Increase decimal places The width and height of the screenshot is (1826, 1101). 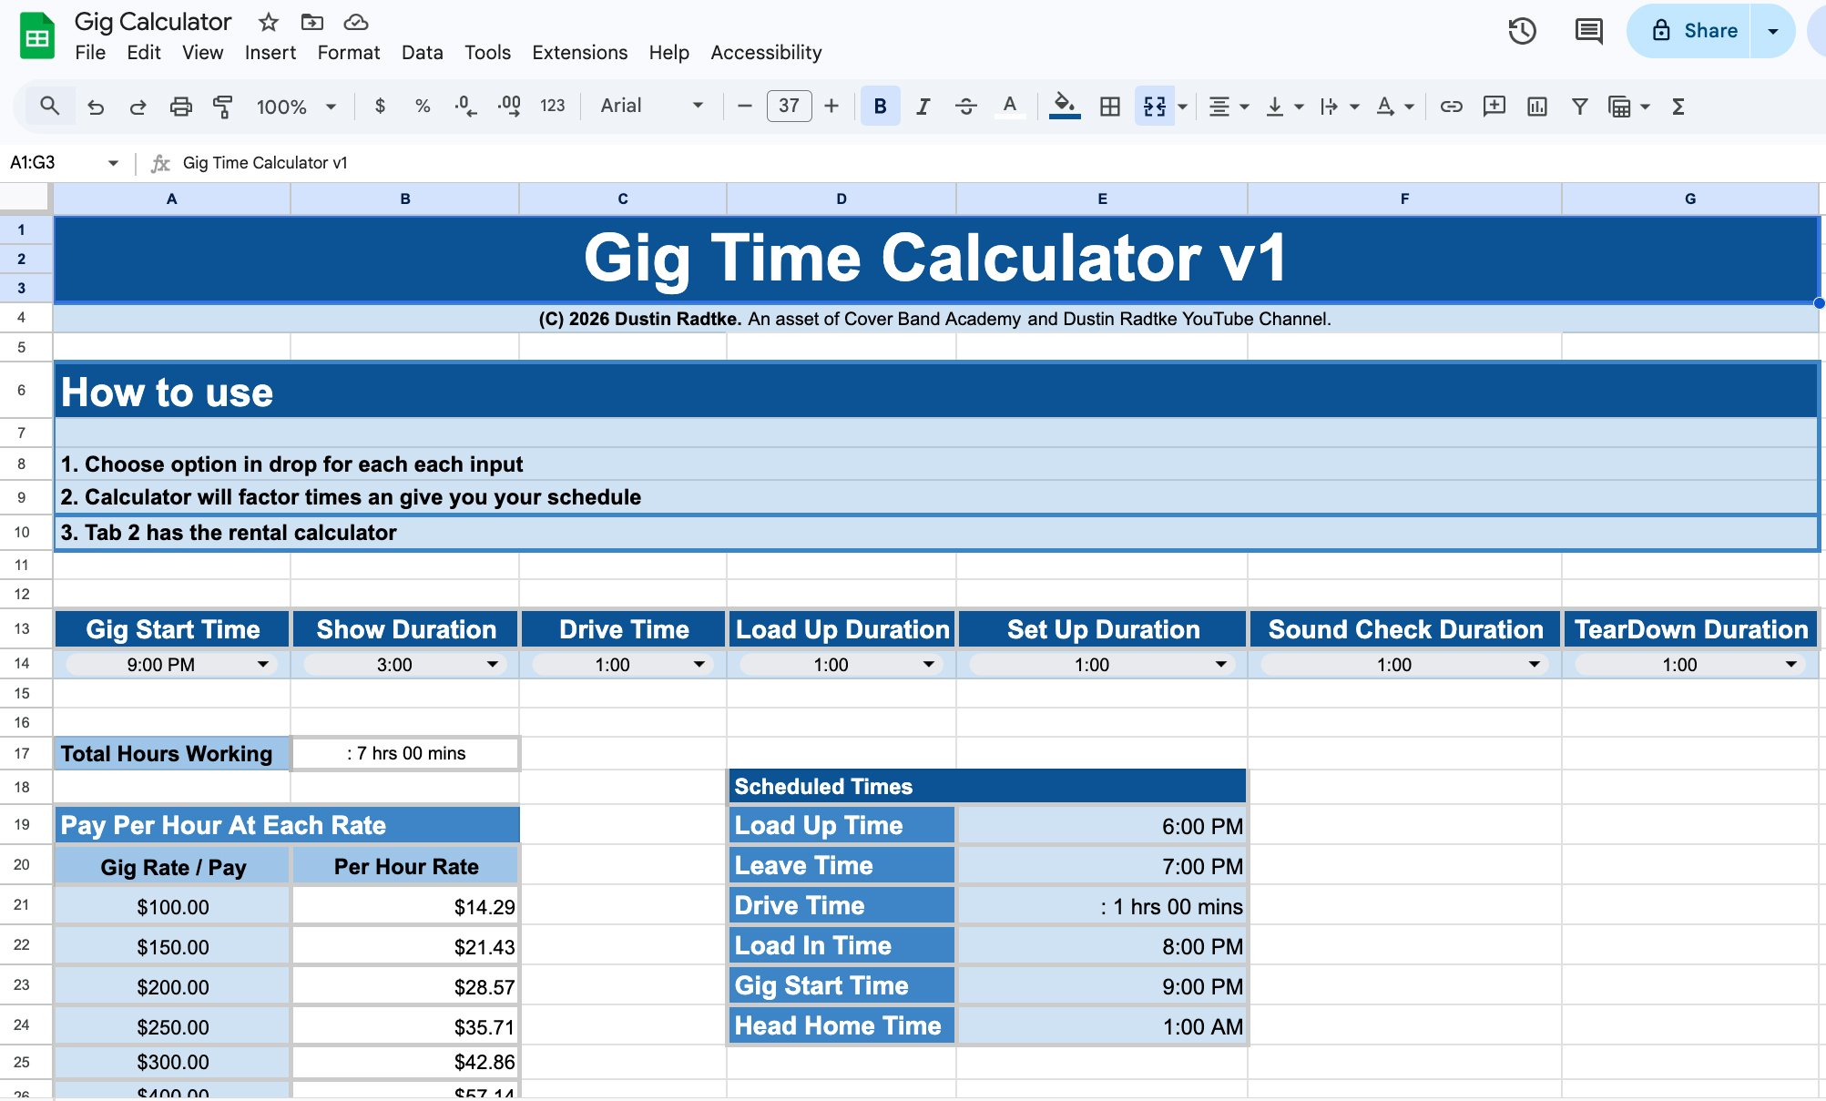coord(509,107)
